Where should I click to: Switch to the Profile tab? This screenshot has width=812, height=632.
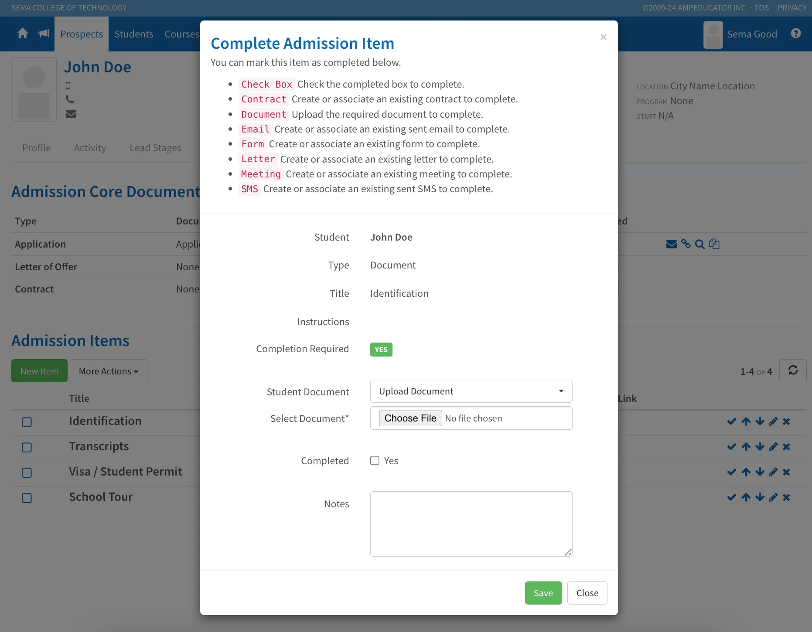point(37,148)
